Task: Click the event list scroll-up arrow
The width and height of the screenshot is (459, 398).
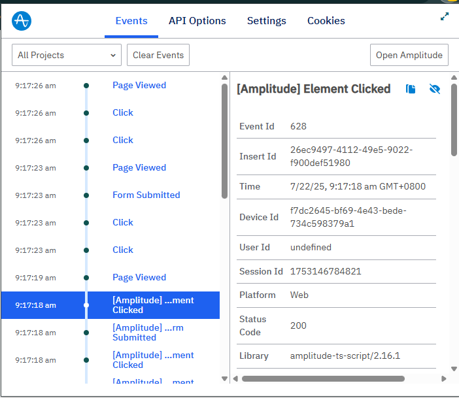Action: pos(224,78)
